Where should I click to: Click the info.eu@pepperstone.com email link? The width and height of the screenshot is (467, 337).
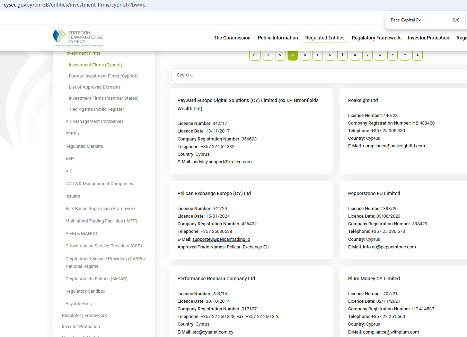click(389, 247)
